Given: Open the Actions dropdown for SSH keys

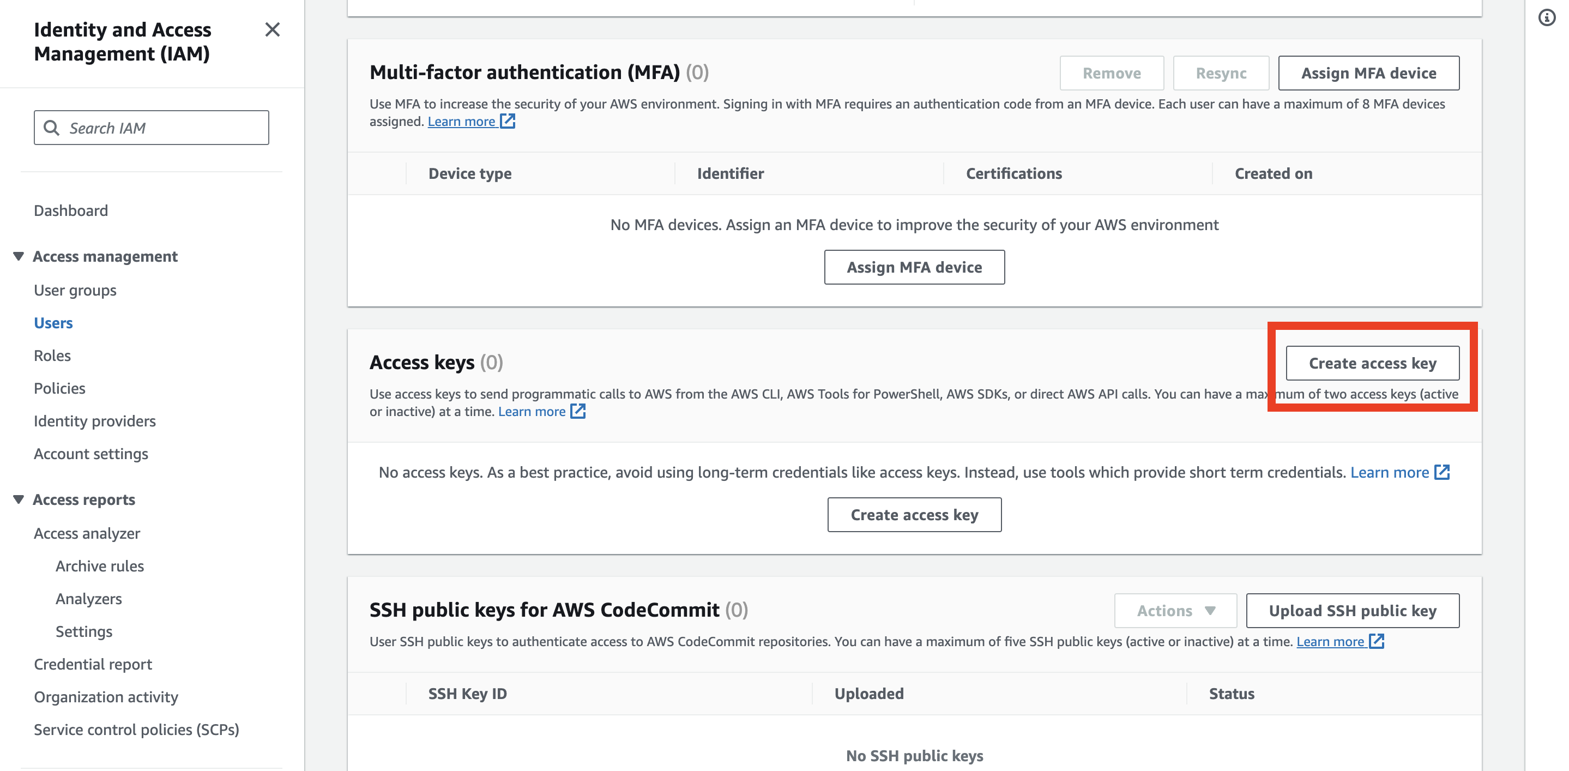Looking at the screenshot, I should 1175,610.
